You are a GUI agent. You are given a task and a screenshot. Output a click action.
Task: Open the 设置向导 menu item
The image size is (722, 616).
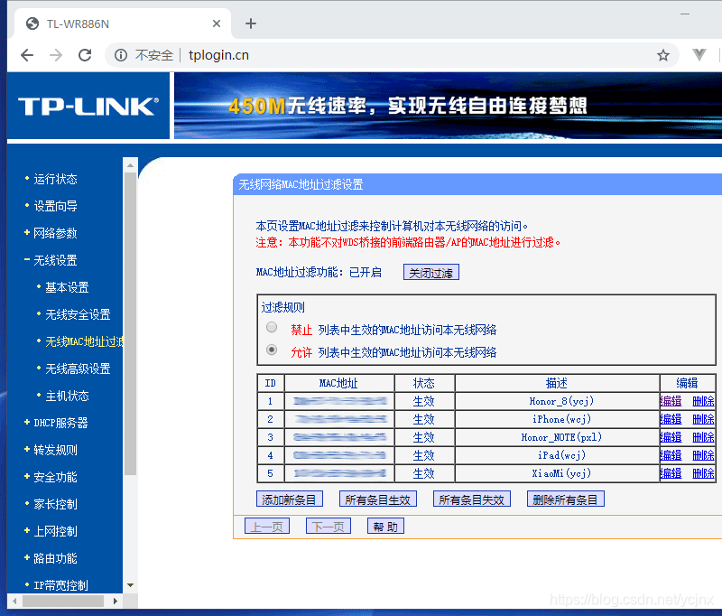(55, 206)
